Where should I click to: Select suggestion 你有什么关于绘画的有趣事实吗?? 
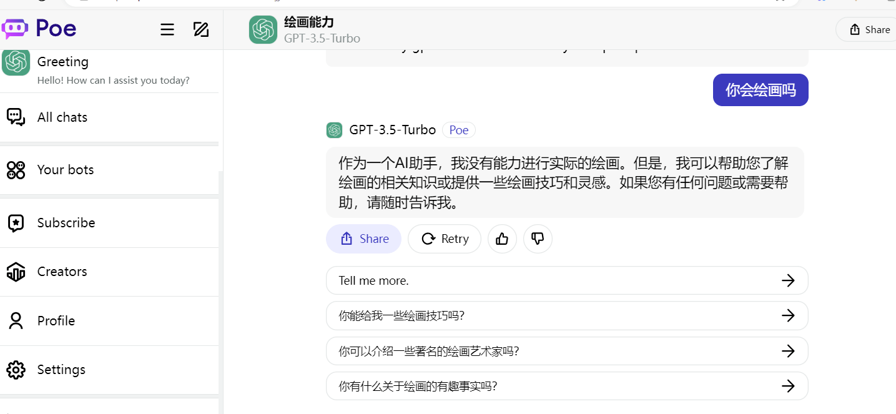pos(567,386)
